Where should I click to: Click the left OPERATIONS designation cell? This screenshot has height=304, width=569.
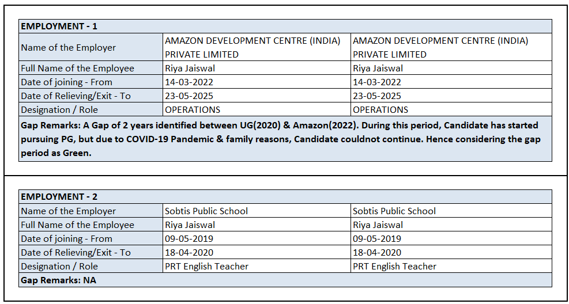point(193,110)
